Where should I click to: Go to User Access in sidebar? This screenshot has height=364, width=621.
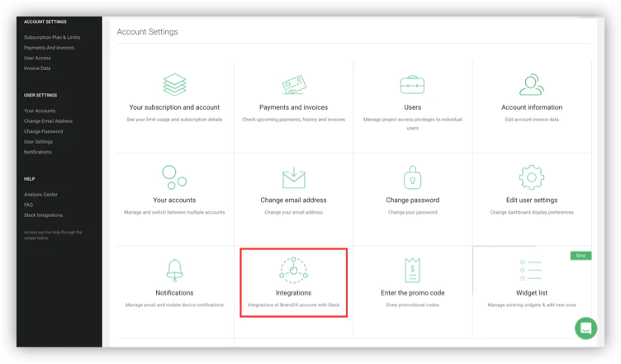[x=37, y=58]
